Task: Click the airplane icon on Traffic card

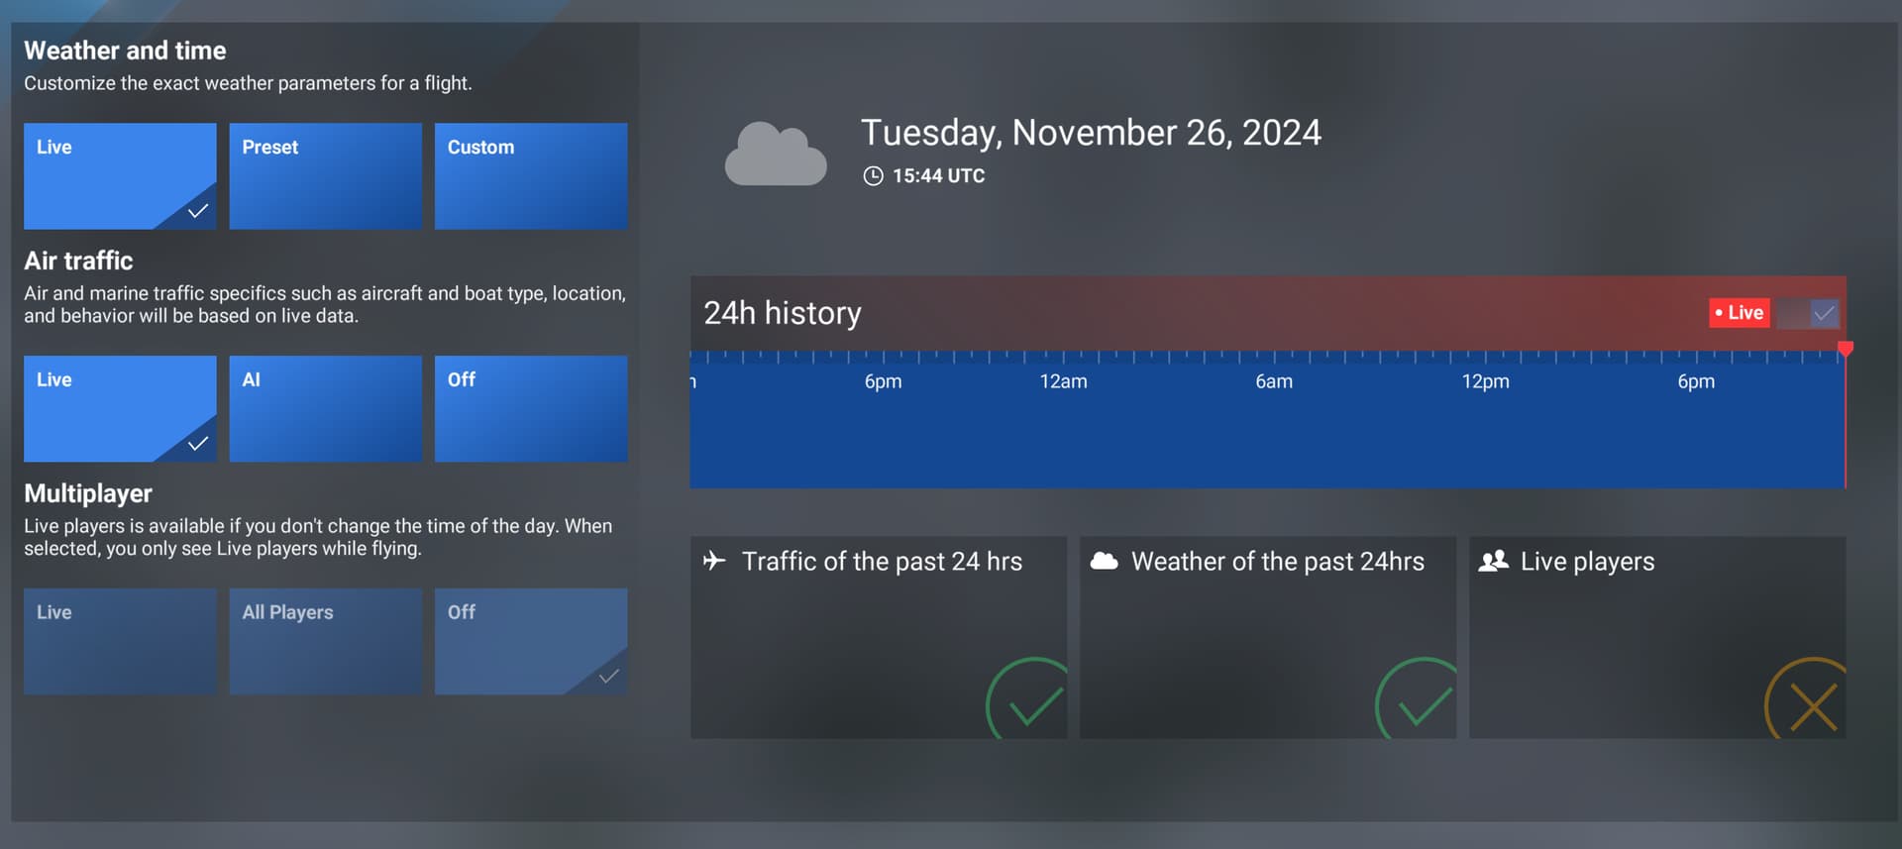Action: [714, 561]
